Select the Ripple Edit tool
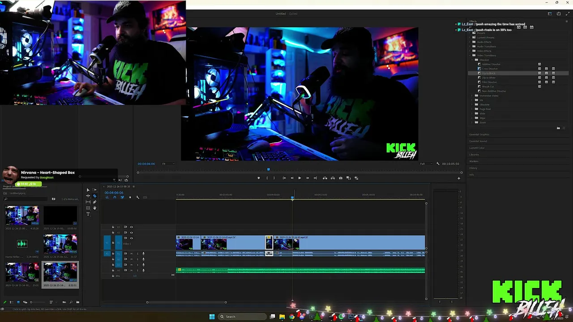 click(88, 196)
